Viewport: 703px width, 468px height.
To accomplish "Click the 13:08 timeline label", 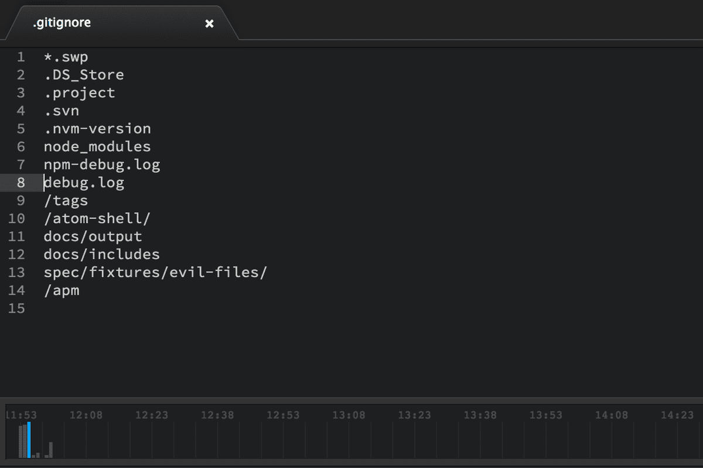I will 349,415.
